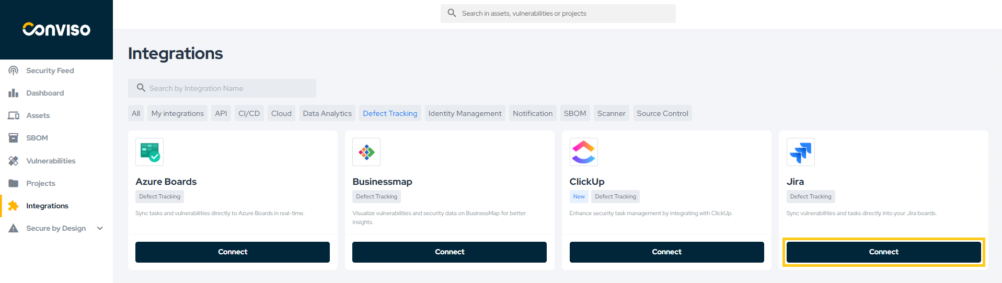The image size is (1002, 283).
Task: Click the Jira logo
Action: 801,152
